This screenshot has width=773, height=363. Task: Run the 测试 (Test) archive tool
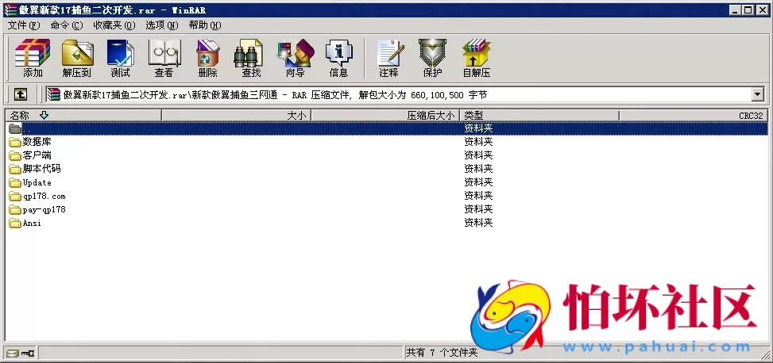point(120,58)
